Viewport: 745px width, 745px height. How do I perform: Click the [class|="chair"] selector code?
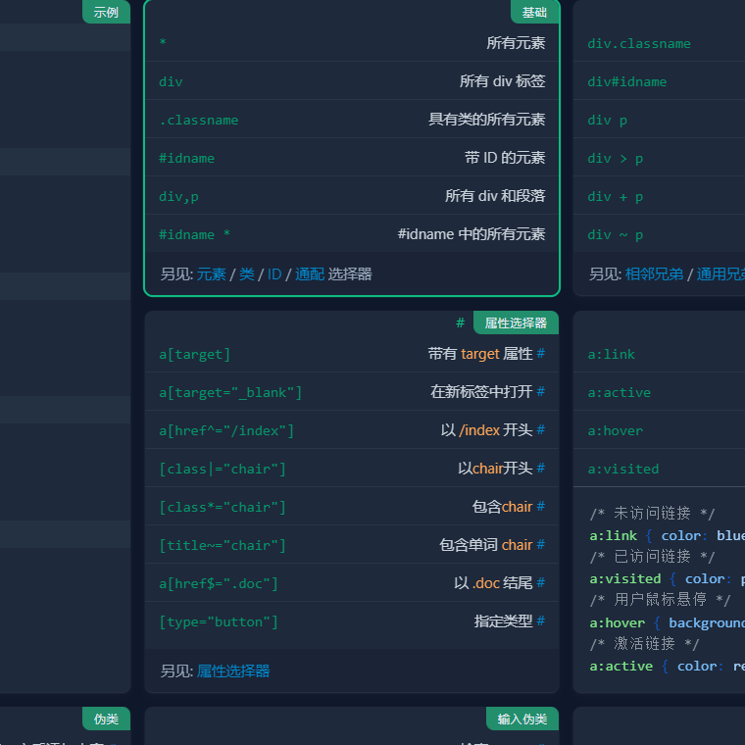point(223,470)
